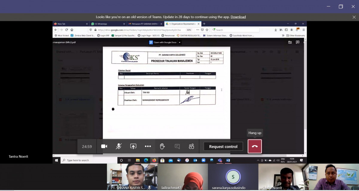
Task: Open the Most Visited bookmarks folder
Action: [x=62, y=35]
